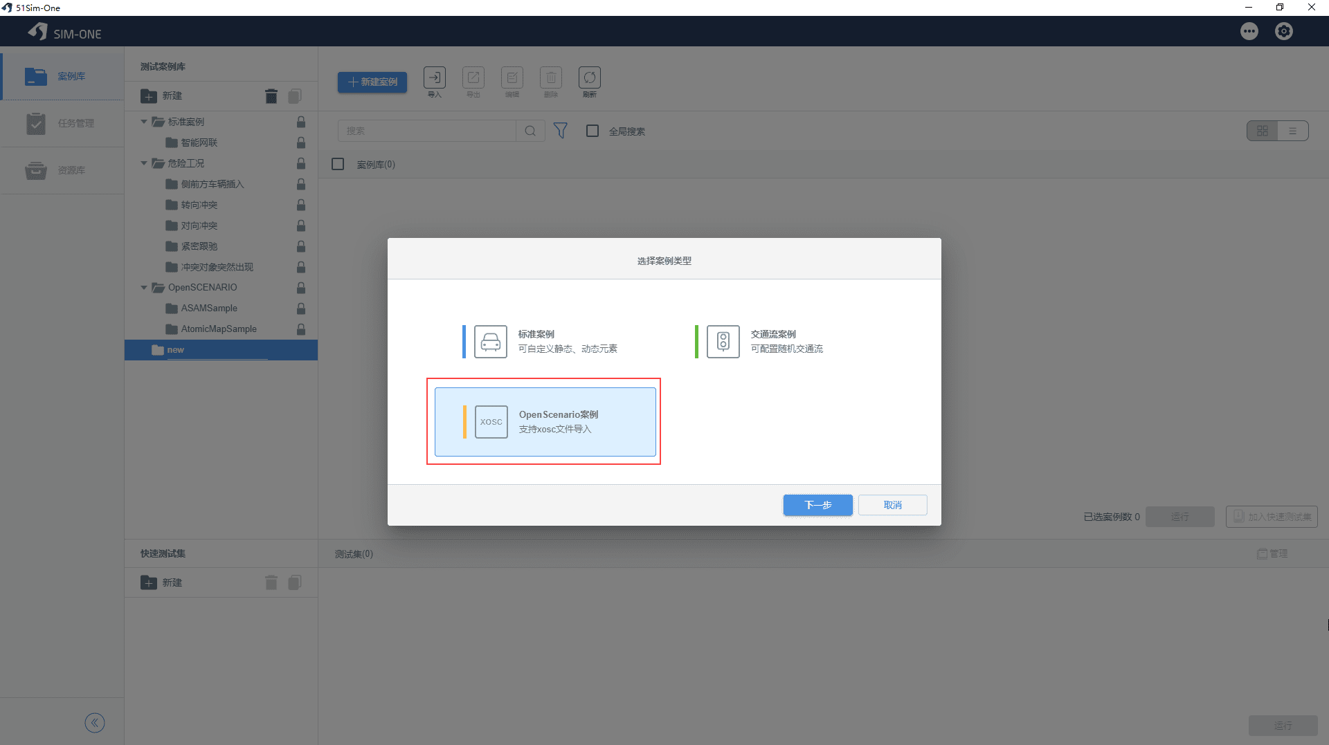Switch to grid view
This screenshot has height=745, width=1329.
1263,131
